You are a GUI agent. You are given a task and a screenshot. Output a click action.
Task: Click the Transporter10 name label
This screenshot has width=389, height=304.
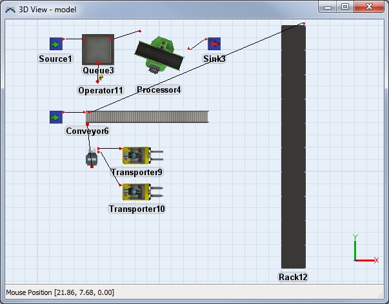pyautogui.click(x=137, y=209)
